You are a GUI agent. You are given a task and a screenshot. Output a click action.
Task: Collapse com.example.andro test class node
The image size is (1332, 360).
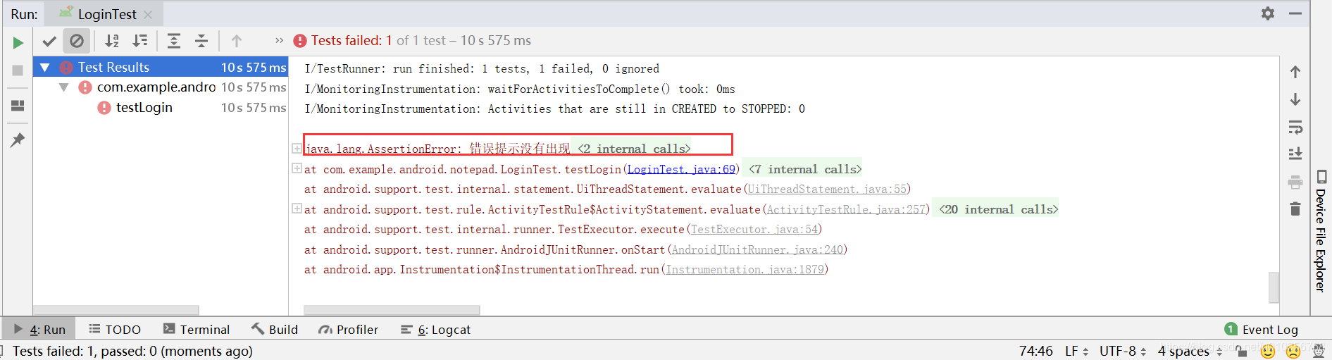click(x=64, y=87)
